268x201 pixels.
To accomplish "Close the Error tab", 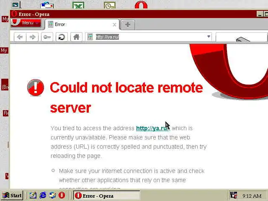I will point(114,25).
